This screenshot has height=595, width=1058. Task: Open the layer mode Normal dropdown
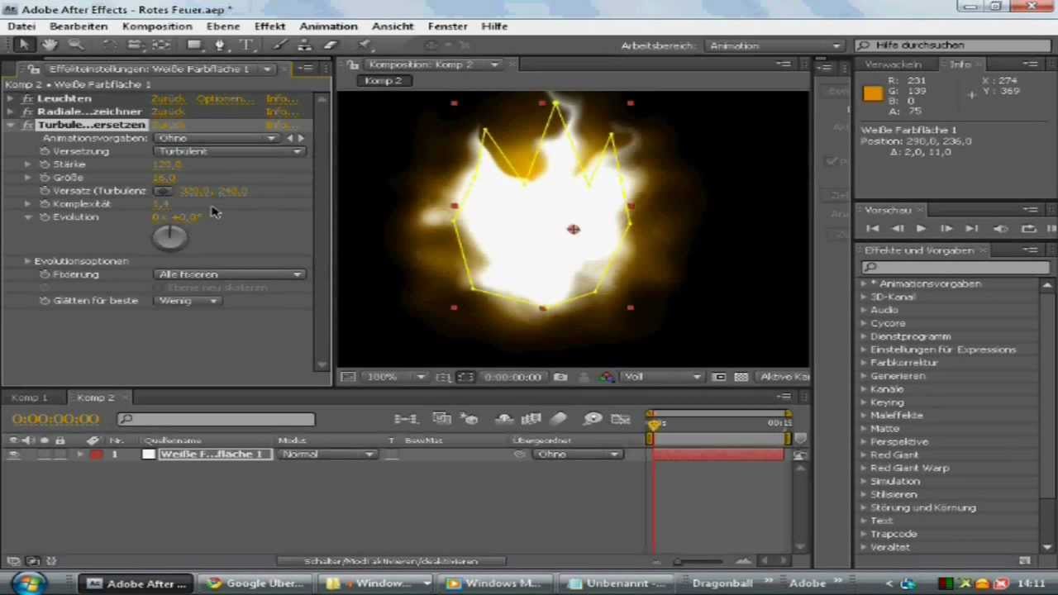tap(327, 455)
